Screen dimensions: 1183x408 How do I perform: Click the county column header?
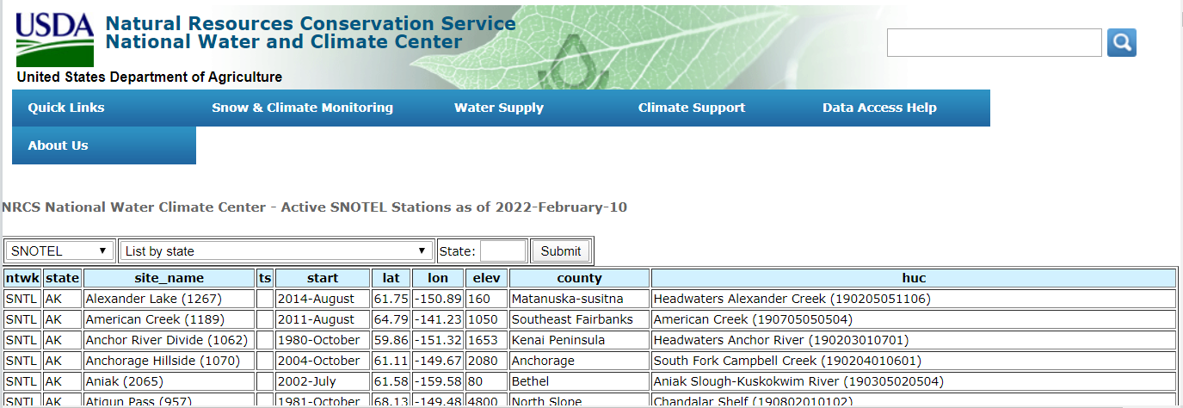coord(579,278)
